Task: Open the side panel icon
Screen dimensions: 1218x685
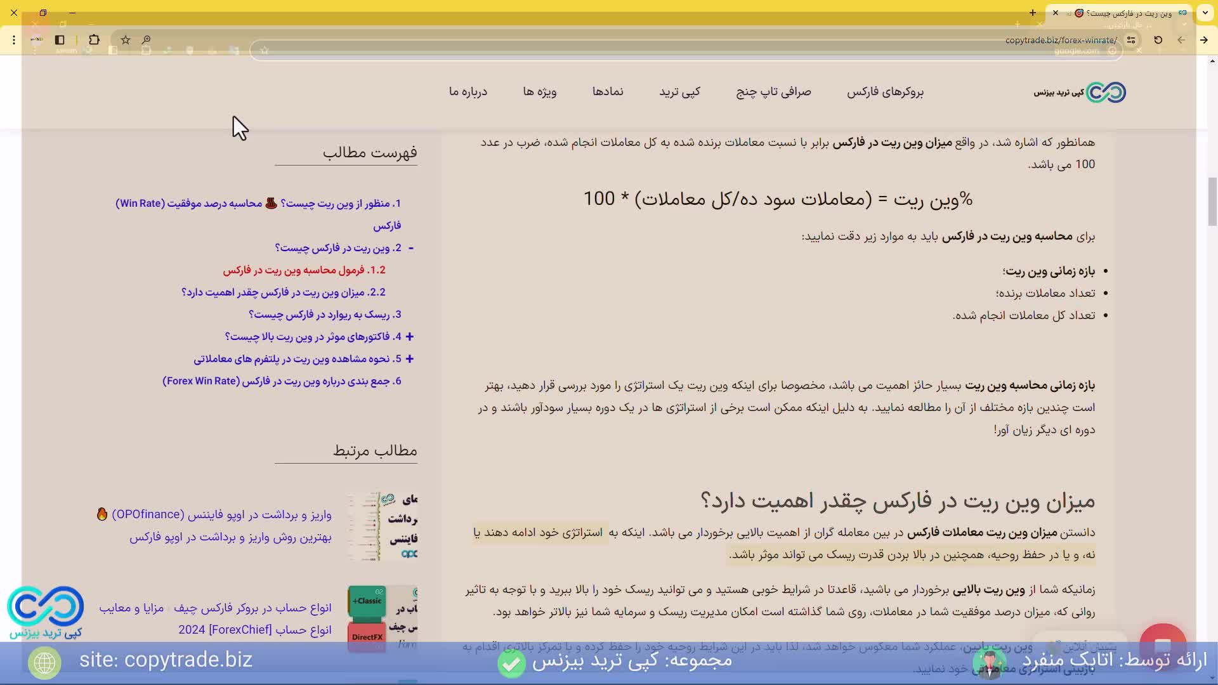Action: (59, 40)
